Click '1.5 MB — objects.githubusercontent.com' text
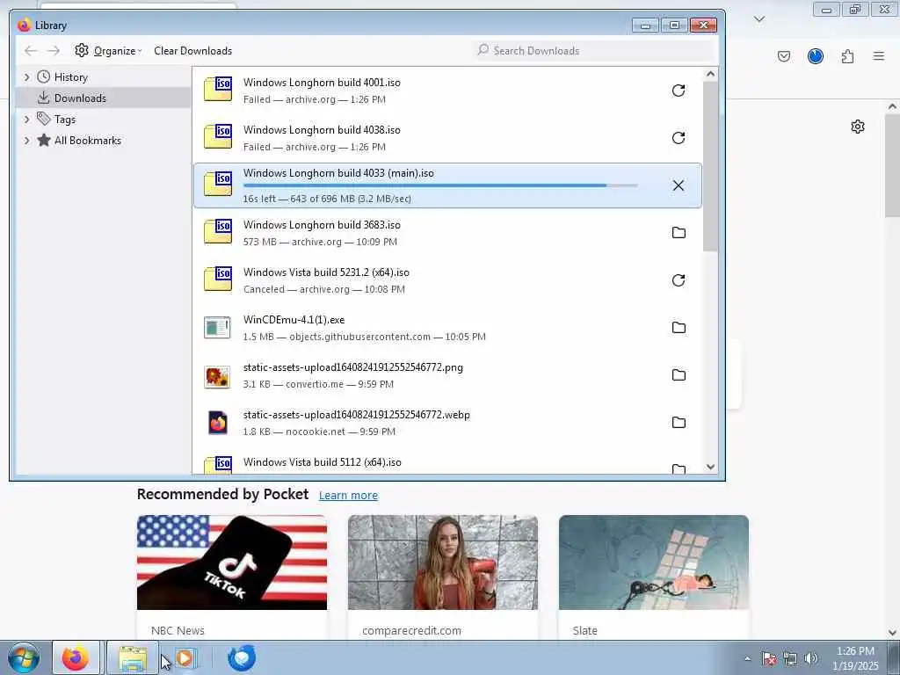 (365, 337)
